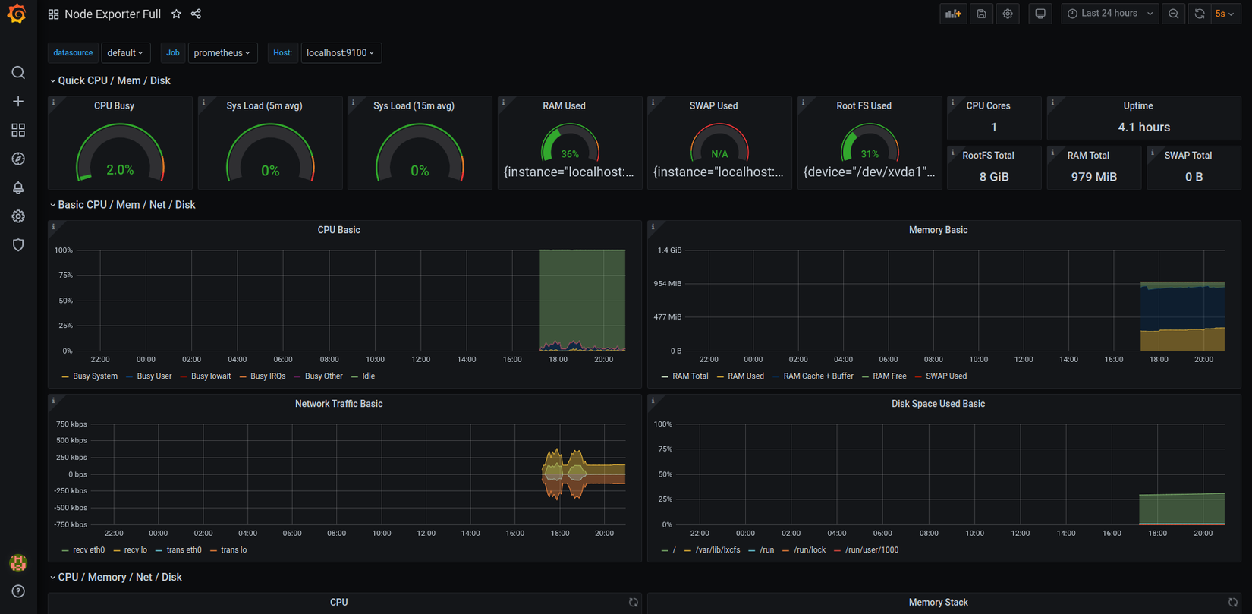Click the refresh dashboard button
This screenshot has height=614, width=1252.
tap(1199, 14)
